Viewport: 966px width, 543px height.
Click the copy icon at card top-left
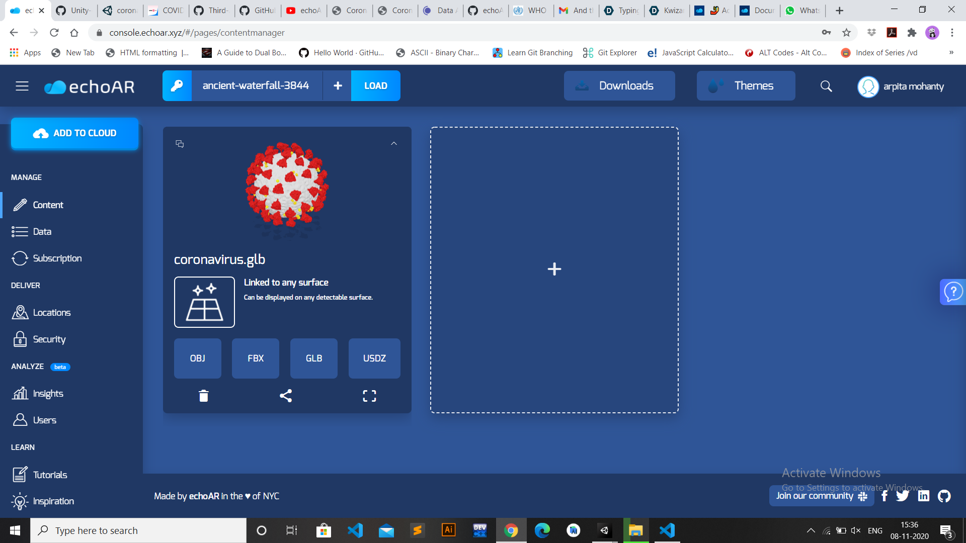coord(180,144)
